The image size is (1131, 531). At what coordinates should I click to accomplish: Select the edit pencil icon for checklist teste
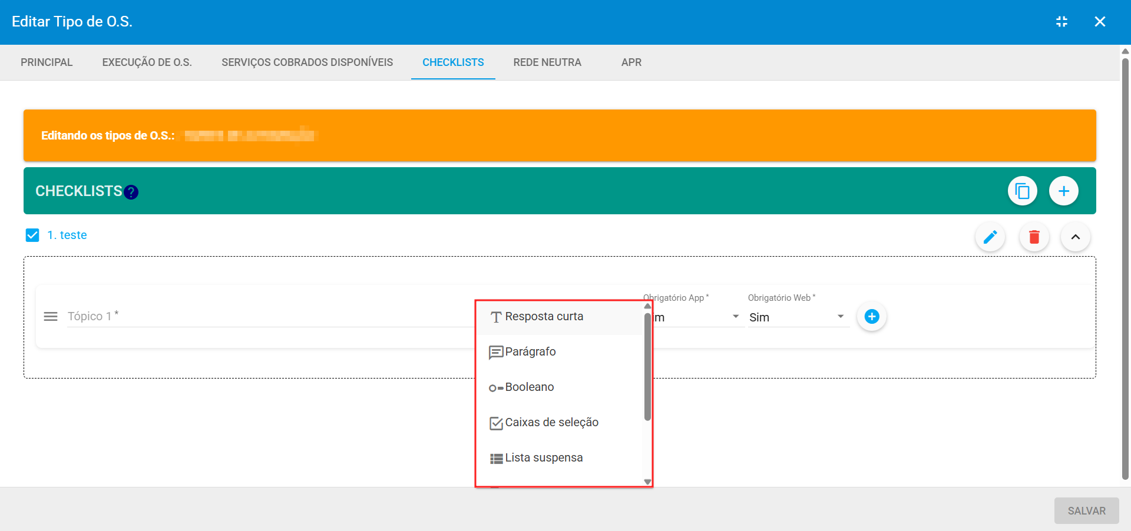point(990,237)
